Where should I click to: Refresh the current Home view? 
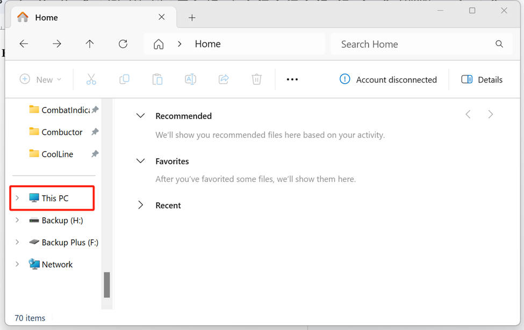tap(123, 44)
